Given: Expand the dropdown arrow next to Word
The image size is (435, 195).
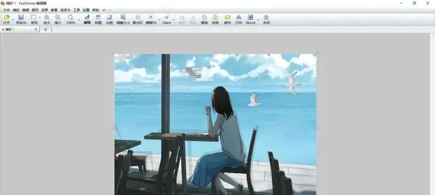Looking at the screenshot, I should pos(258,19).
